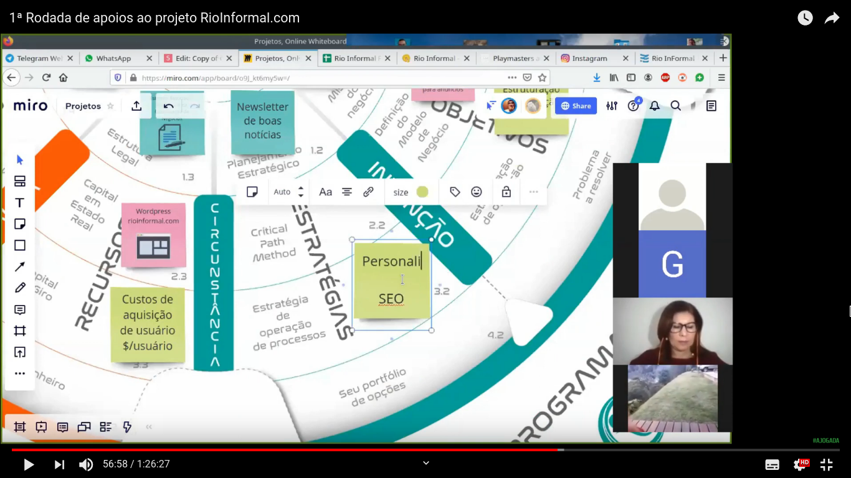The image size is (851, 478).
Task: Play the YouTube video
Action: 28,464
